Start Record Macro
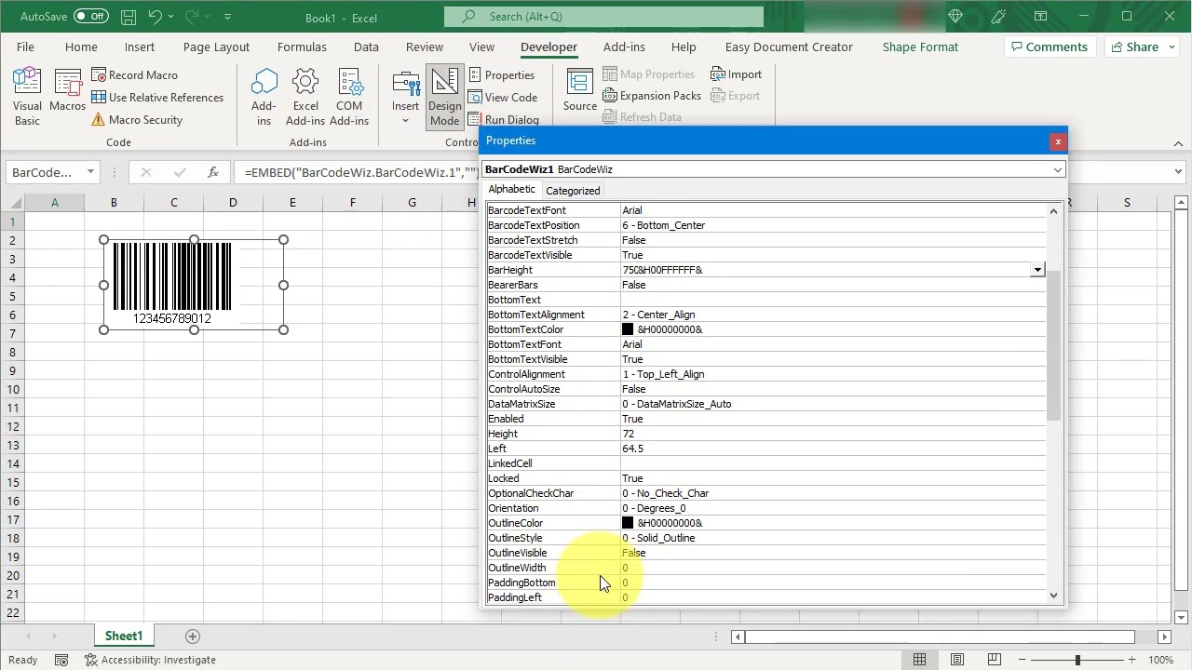 pyautogui.click(x=134, y=74)
